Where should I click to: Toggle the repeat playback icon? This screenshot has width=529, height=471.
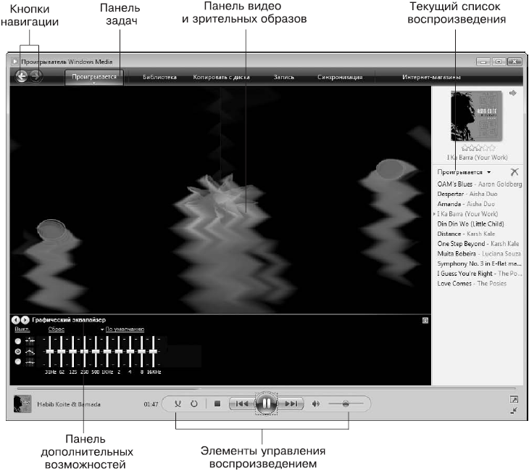pos(194,404)
